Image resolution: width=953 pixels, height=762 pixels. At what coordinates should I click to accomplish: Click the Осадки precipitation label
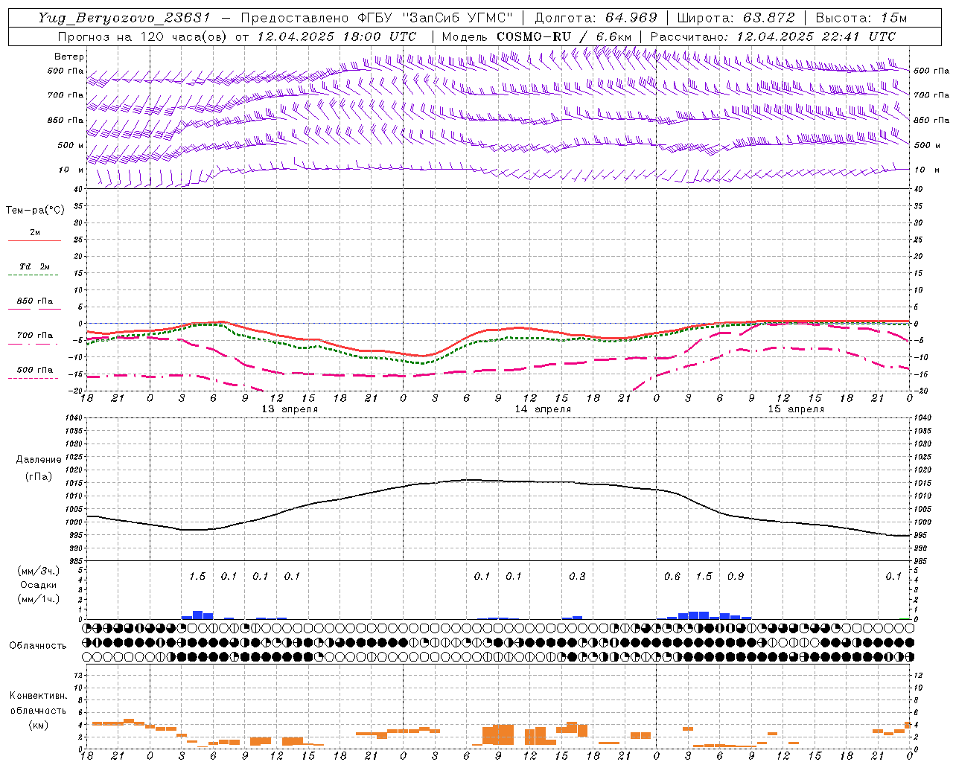click(39, 585)
